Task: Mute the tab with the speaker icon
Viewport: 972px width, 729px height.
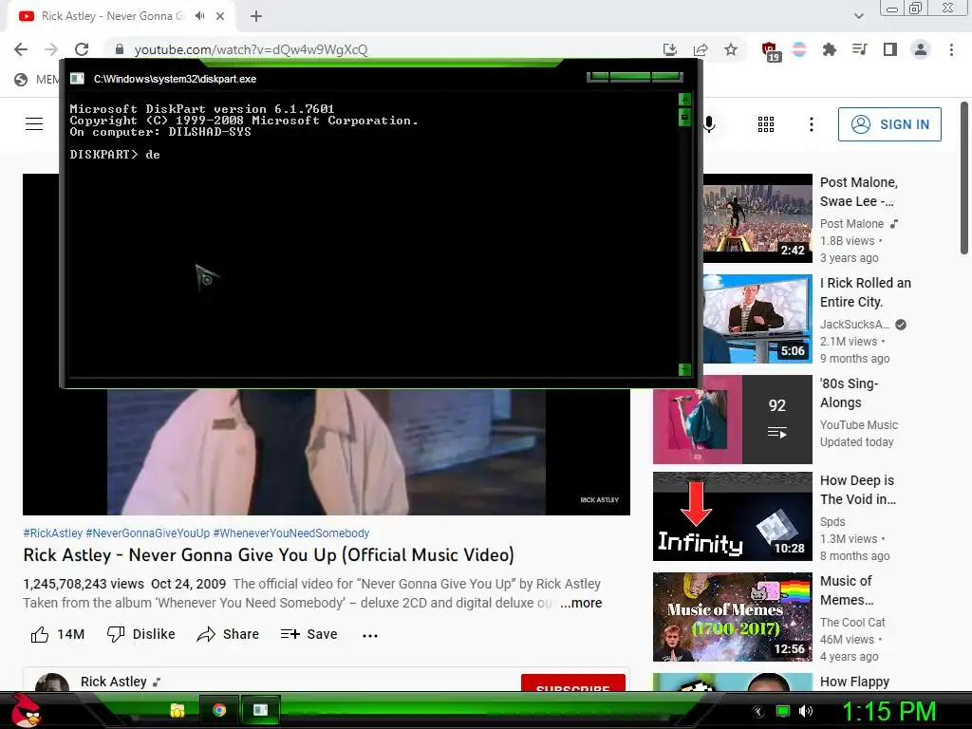Action: pyautogui.click(x=199, y=16)
